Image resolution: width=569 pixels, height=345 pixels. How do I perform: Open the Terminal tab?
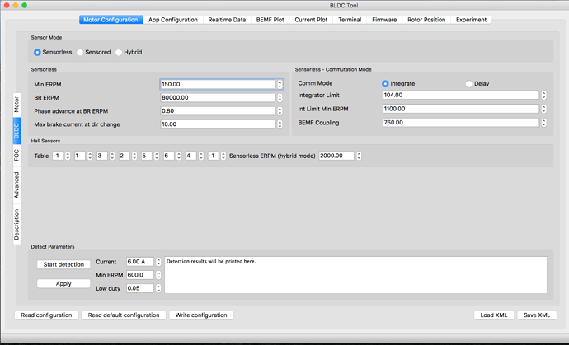[349, 20]
